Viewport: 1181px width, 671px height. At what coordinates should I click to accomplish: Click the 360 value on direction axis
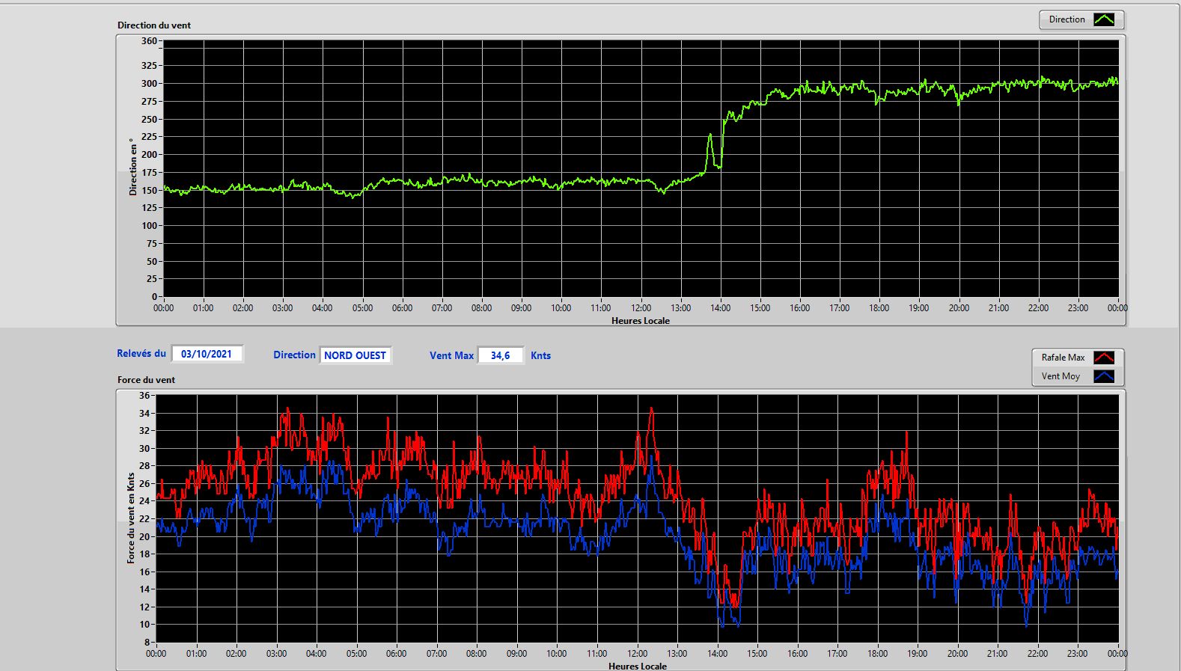(x=149, y=41)
